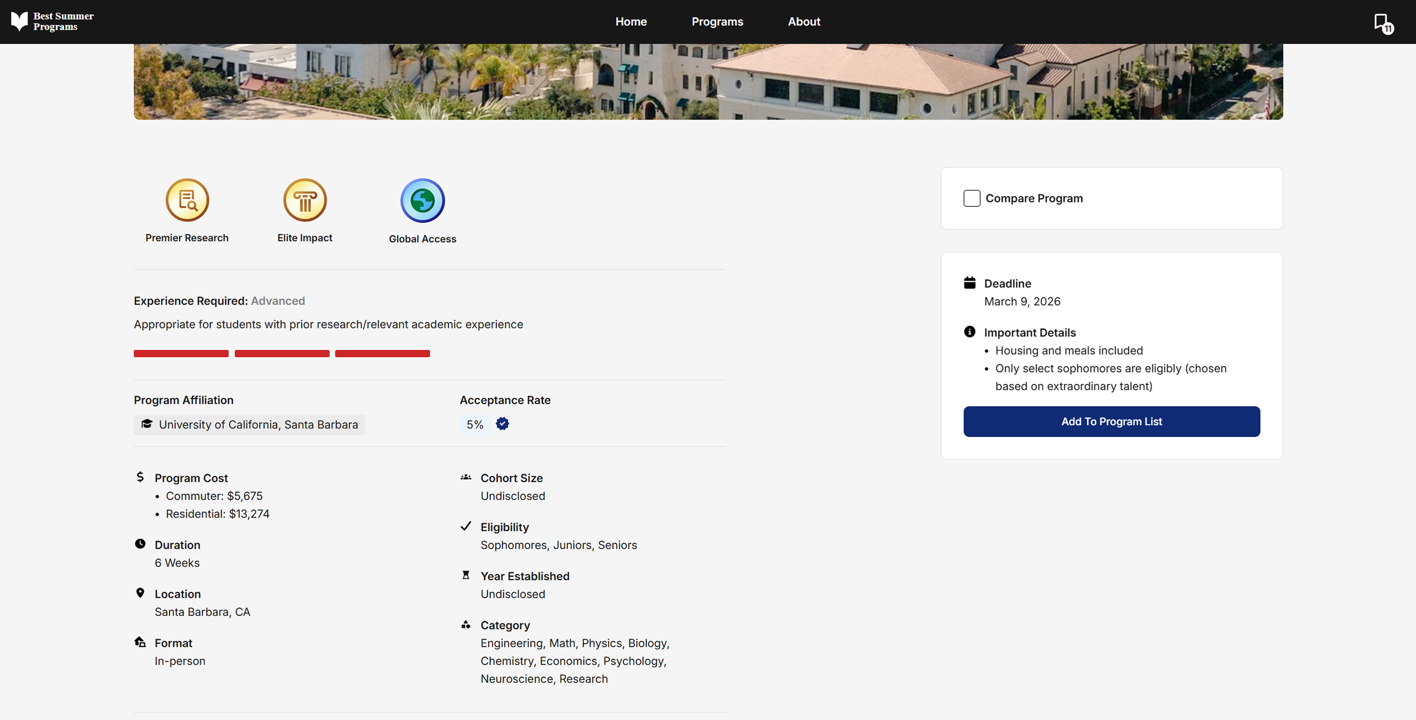
Task: Click the verified checkmark badge next to 5%
Action: tap(502, 424)
